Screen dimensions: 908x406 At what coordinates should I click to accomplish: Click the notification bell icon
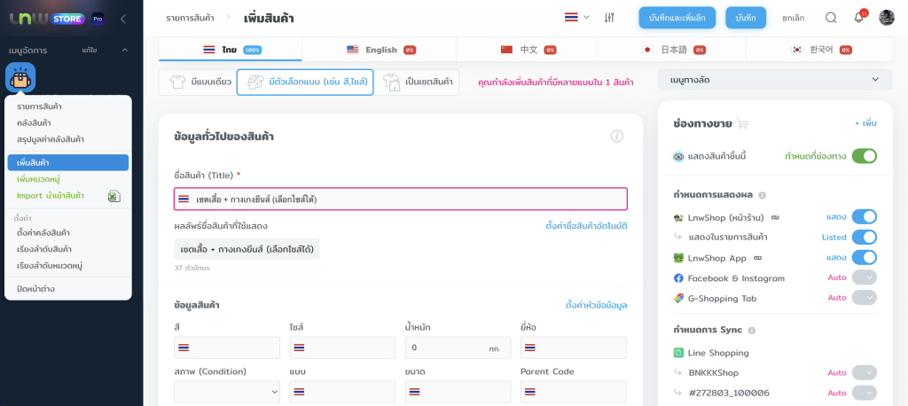858,18
